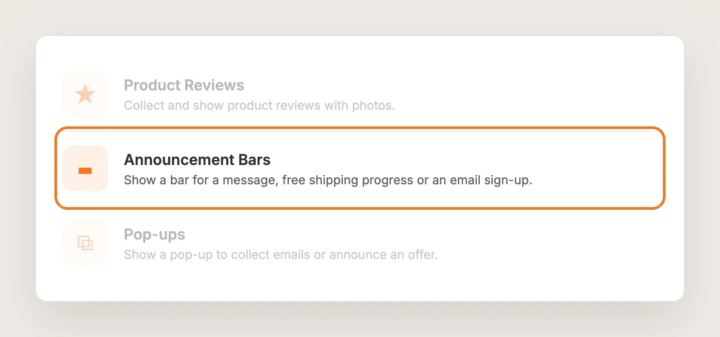Click the overlapping squares Pop-ups icon
720x337 pixels.
coord(85,243)
